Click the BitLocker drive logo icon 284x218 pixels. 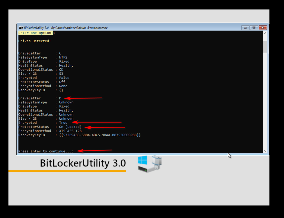coord(150,164)
